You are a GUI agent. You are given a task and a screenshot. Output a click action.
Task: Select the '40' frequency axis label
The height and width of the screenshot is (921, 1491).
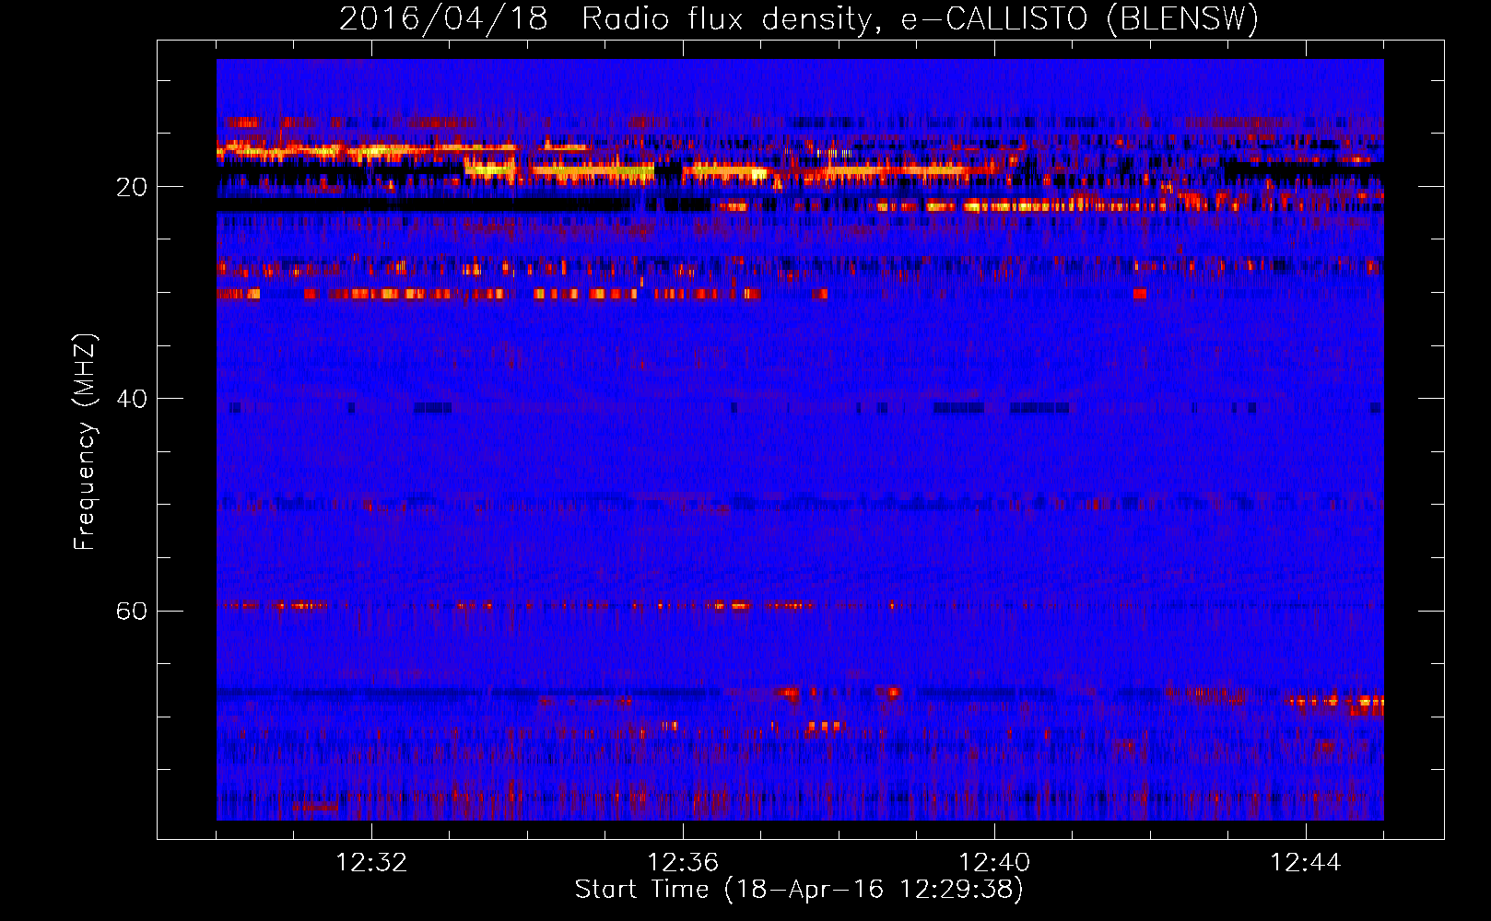pyautogui.click(x=131, y=399)
